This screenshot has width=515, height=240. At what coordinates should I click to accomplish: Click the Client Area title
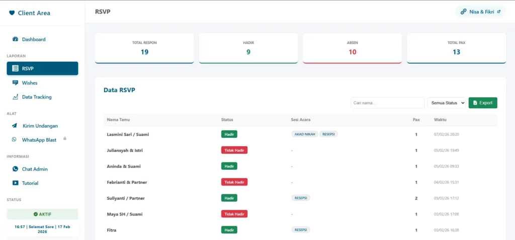coord(34,13)
